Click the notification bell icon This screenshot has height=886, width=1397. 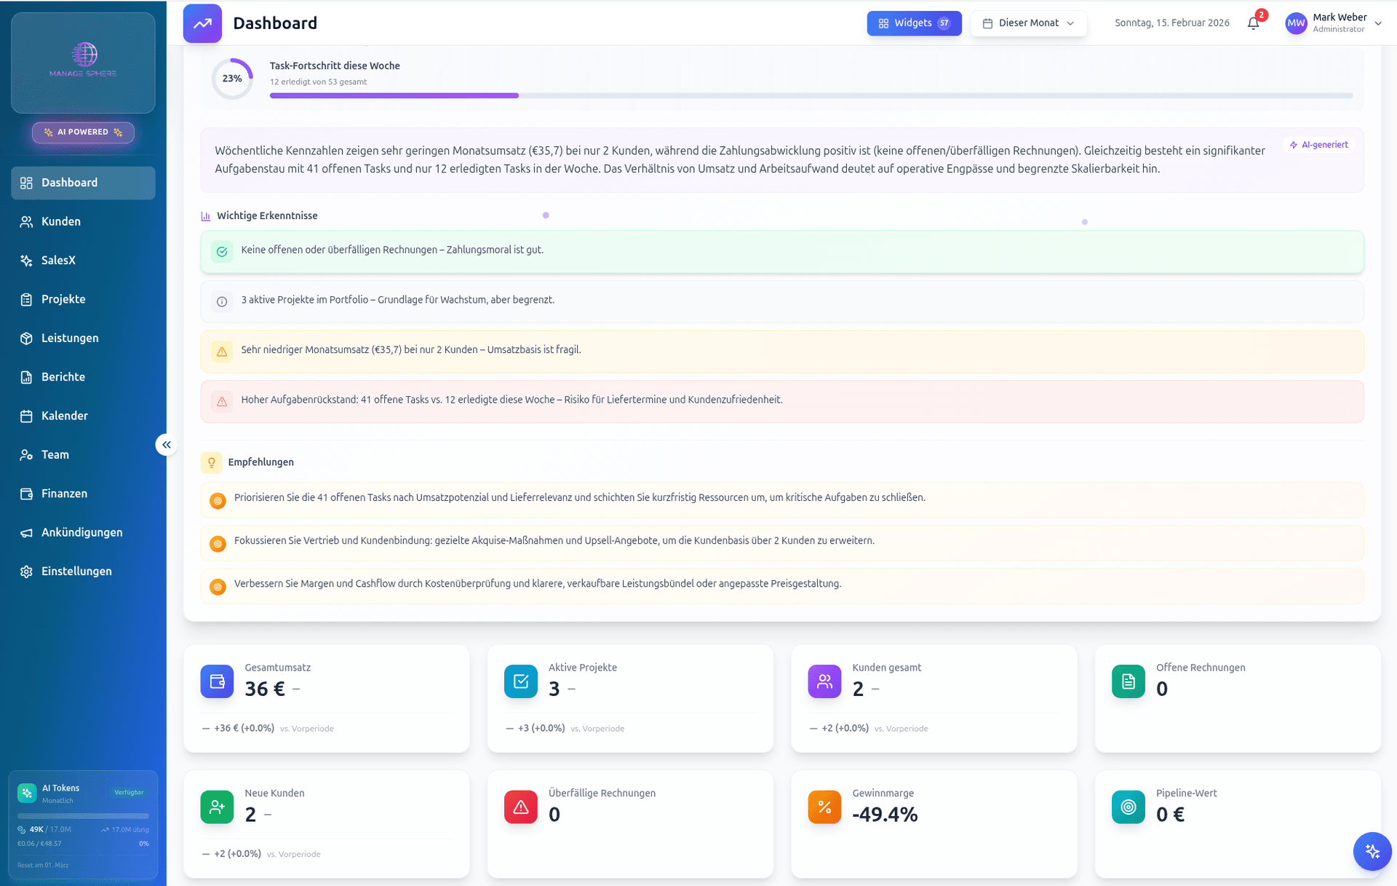[1253, 23]
